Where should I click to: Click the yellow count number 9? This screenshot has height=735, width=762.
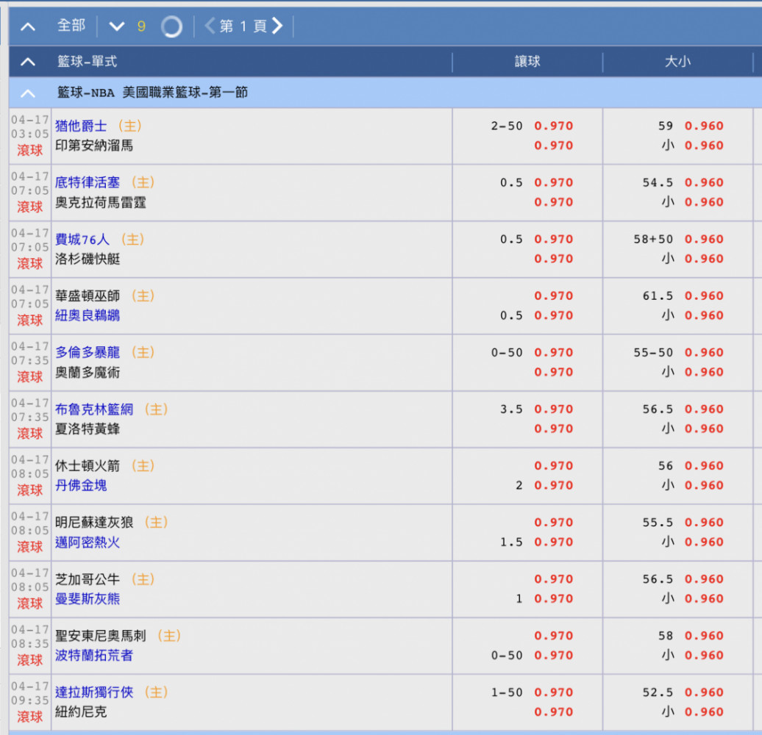141,26
